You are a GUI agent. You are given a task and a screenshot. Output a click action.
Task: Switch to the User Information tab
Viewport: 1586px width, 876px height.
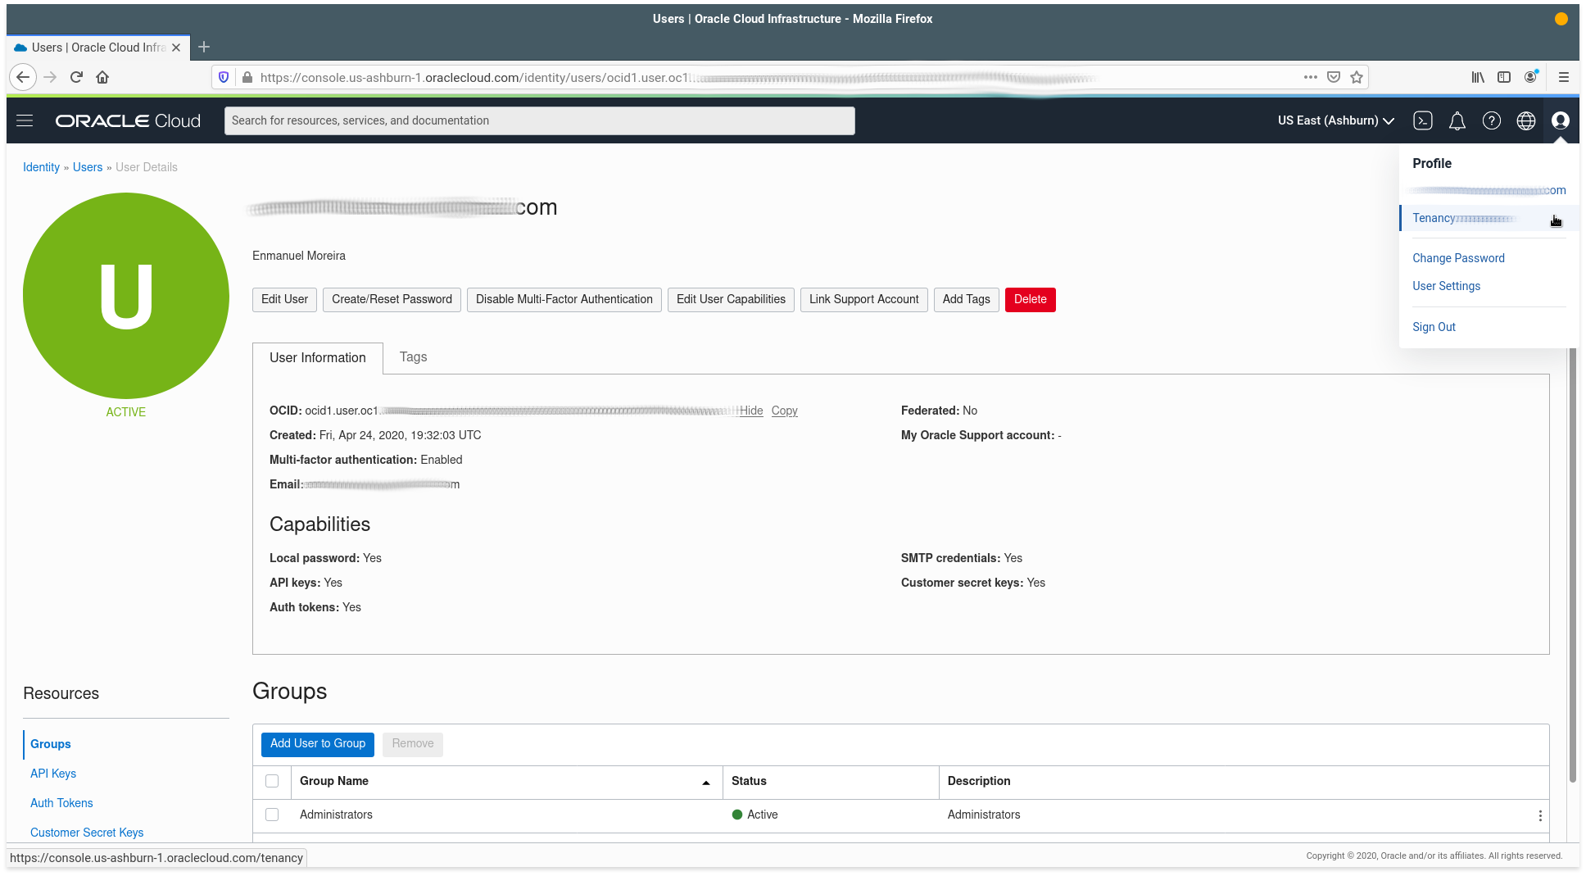point(318,358)
